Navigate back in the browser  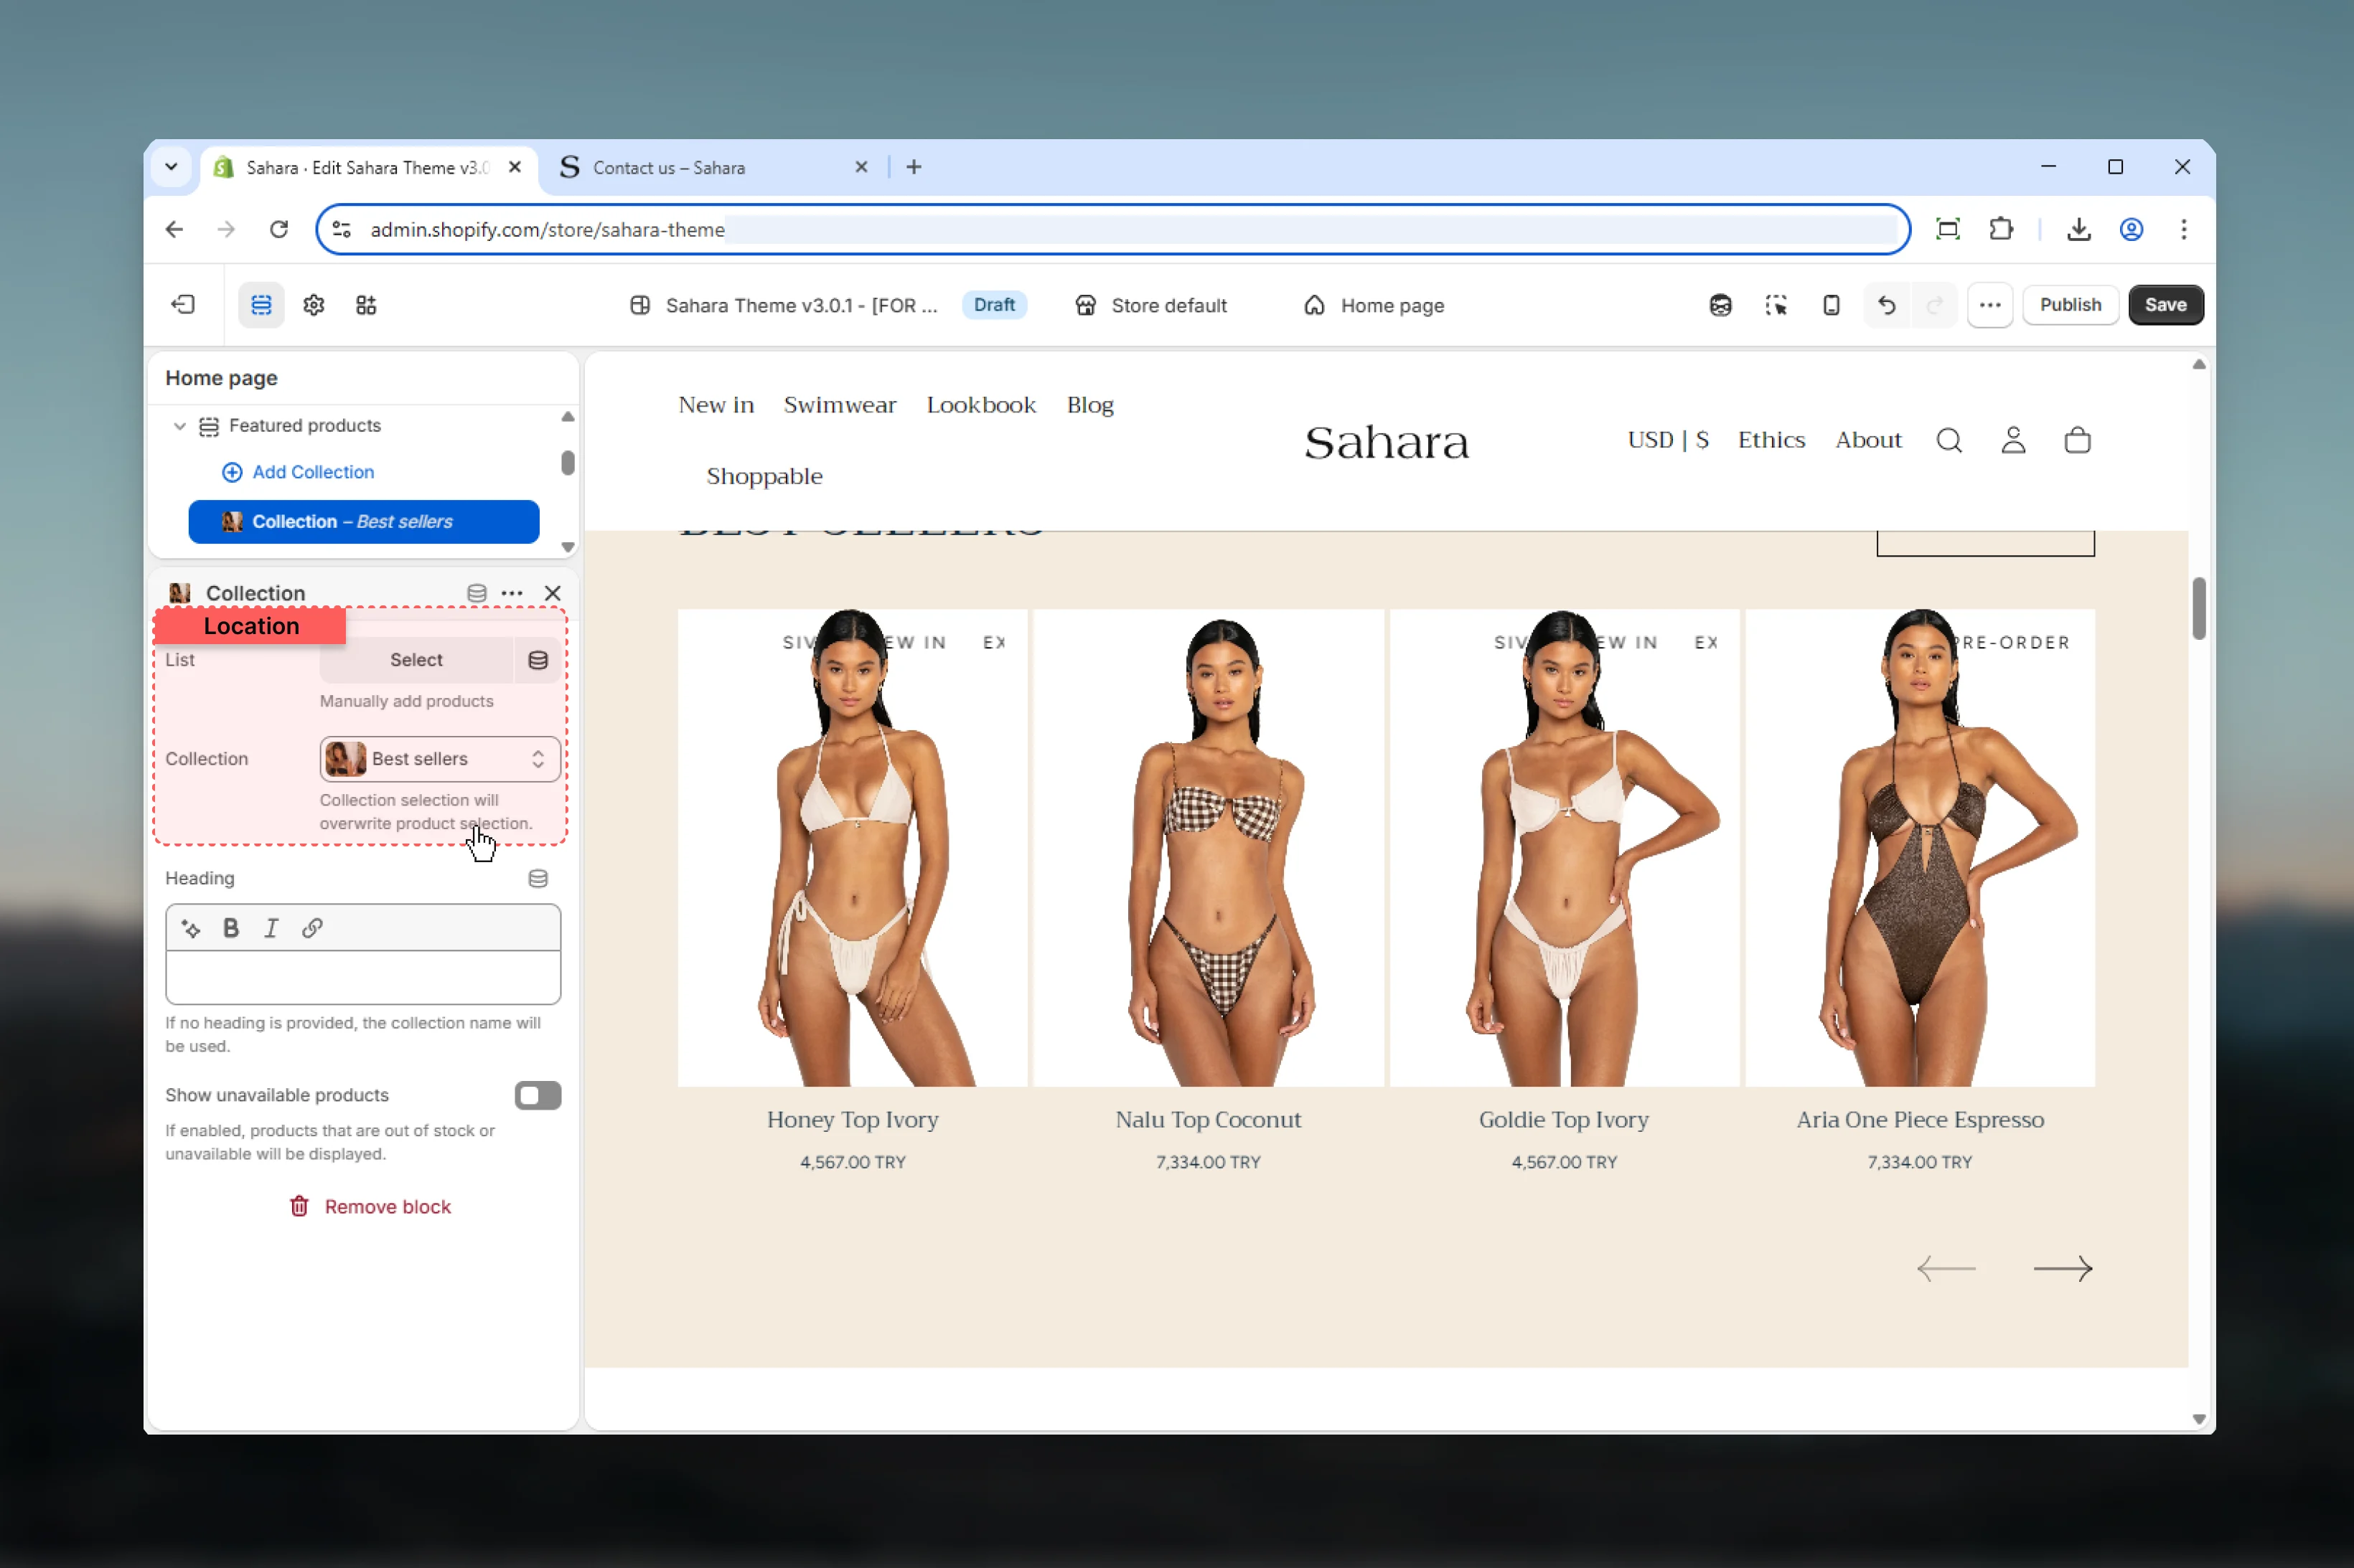point(174,229)
